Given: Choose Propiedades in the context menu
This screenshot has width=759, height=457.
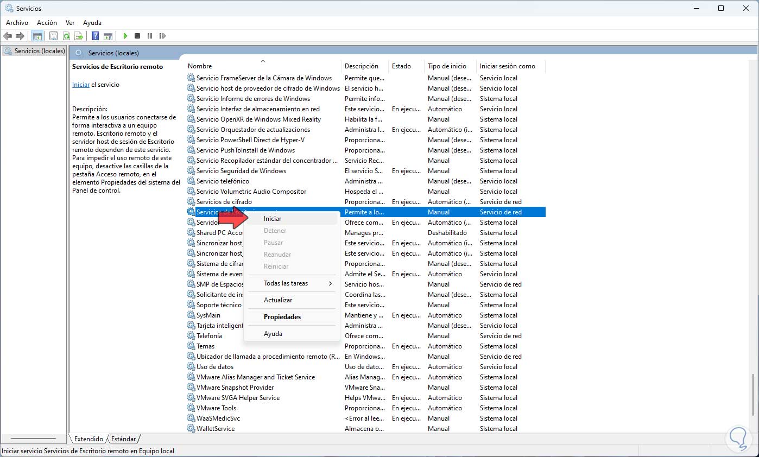Looking at the screenshot, I should pos(292,317).
